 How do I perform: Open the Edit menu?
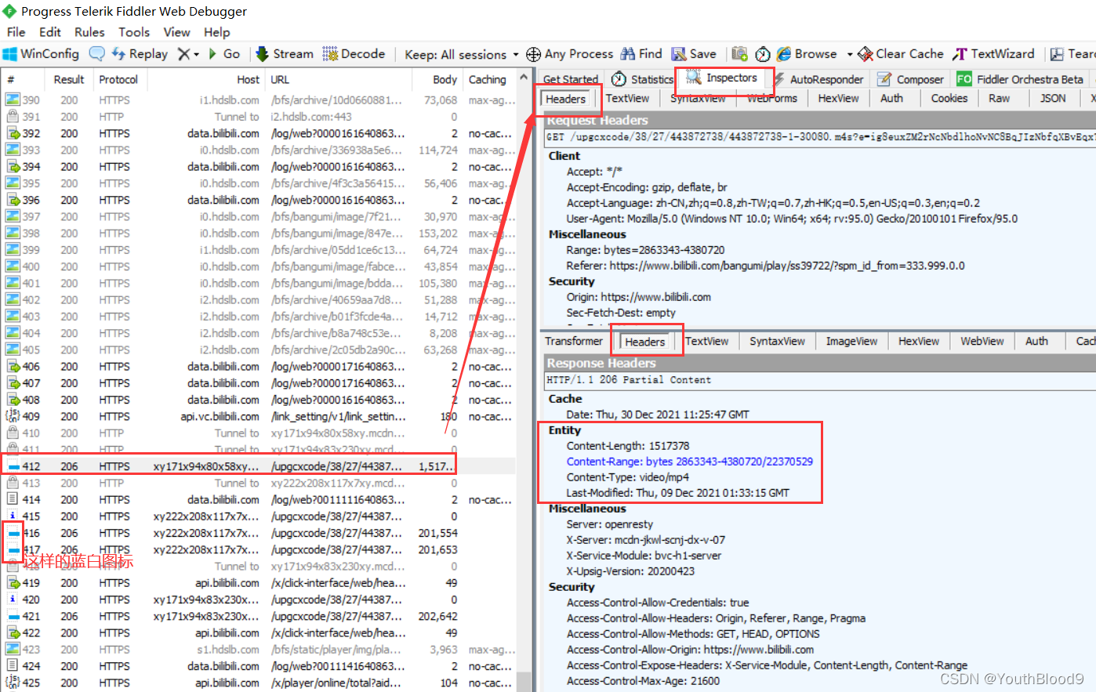tap(50, 32)
